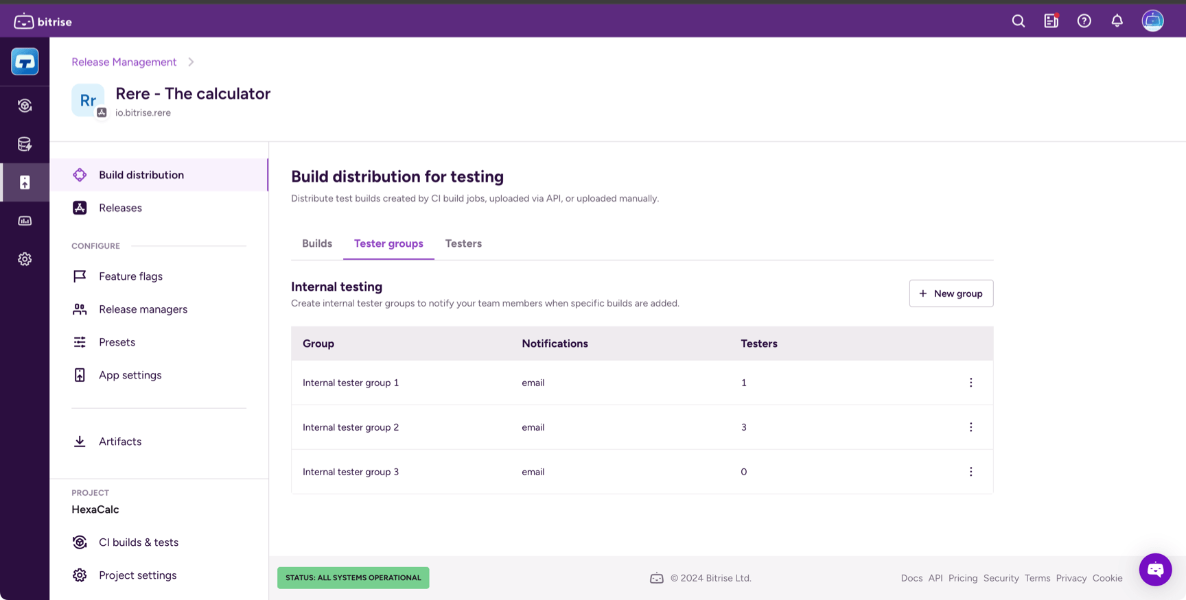Open the Artifacts section

point(120,442)
